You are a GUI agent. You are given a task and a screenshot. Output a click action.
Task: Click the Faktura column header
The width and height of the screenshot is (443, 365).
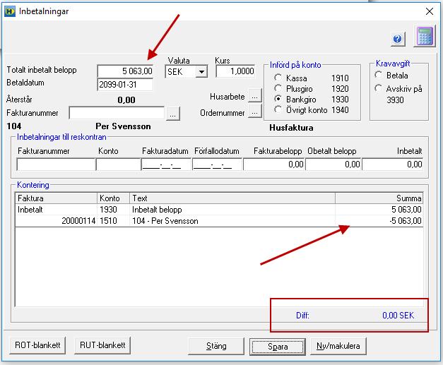[x=57, y=198]
